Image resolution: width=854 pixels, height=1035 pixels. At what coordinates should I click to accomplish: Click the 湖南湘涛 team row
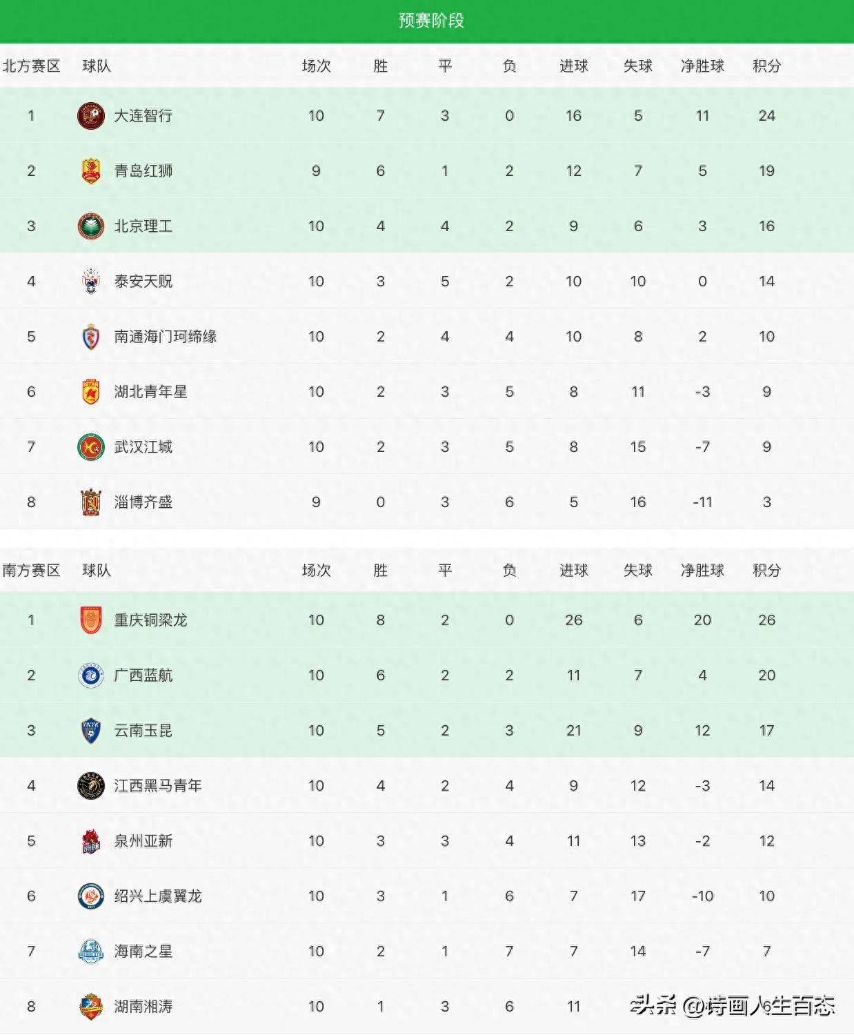[x=427, y=1007]
